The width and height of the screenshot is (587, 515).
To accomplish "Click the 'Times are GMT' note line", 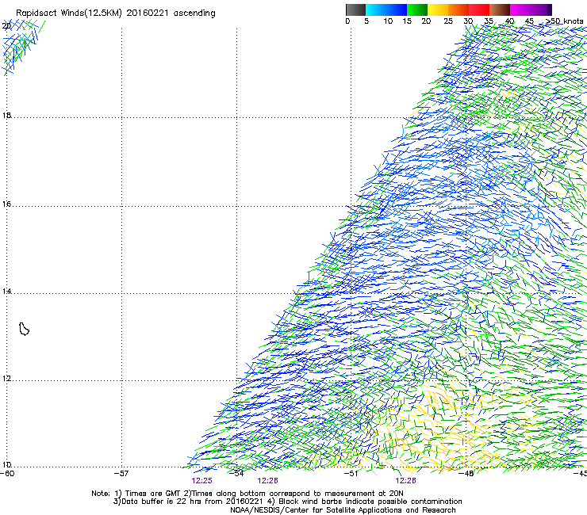I will tap(247, 494).
